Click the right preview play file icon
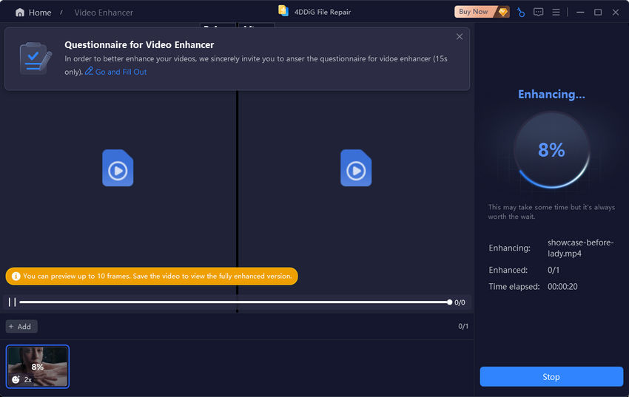This screenshot has width=629, height=397. 356,168
